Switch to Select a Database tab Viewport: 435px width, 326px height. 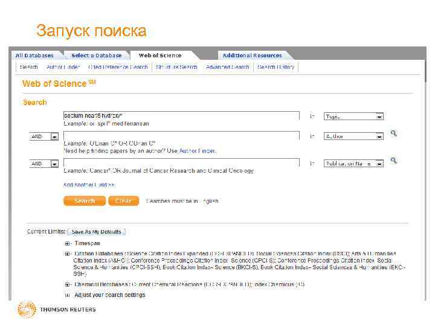[x=97, y=56]
